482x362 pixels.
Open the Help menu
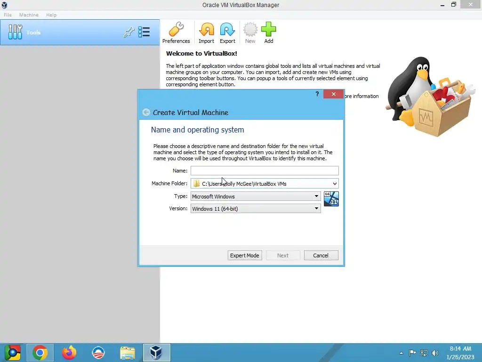pos(51,15)
